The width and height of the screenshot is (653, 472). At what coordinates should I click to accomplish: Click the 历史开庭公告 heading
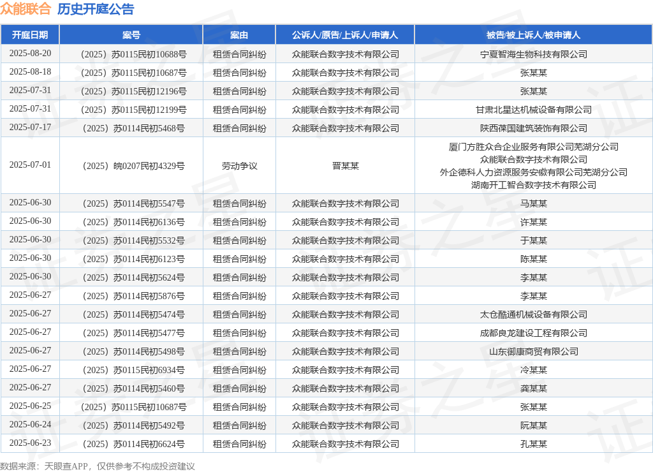coord(96,9)
